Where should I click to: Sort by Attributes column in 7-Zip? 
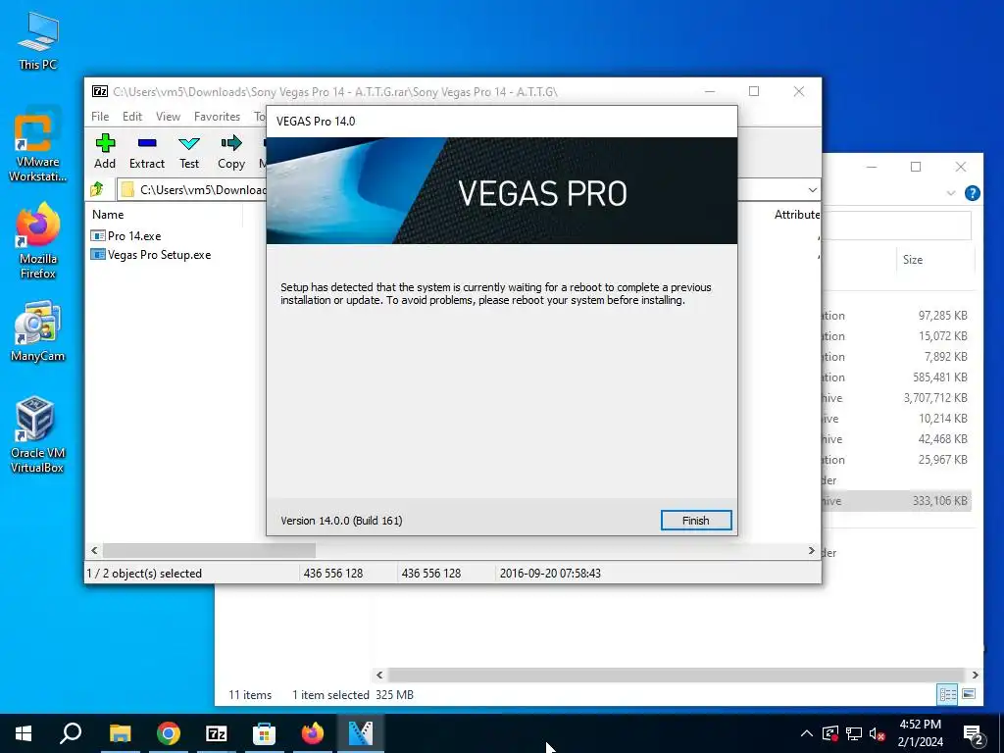click(796, 215)
